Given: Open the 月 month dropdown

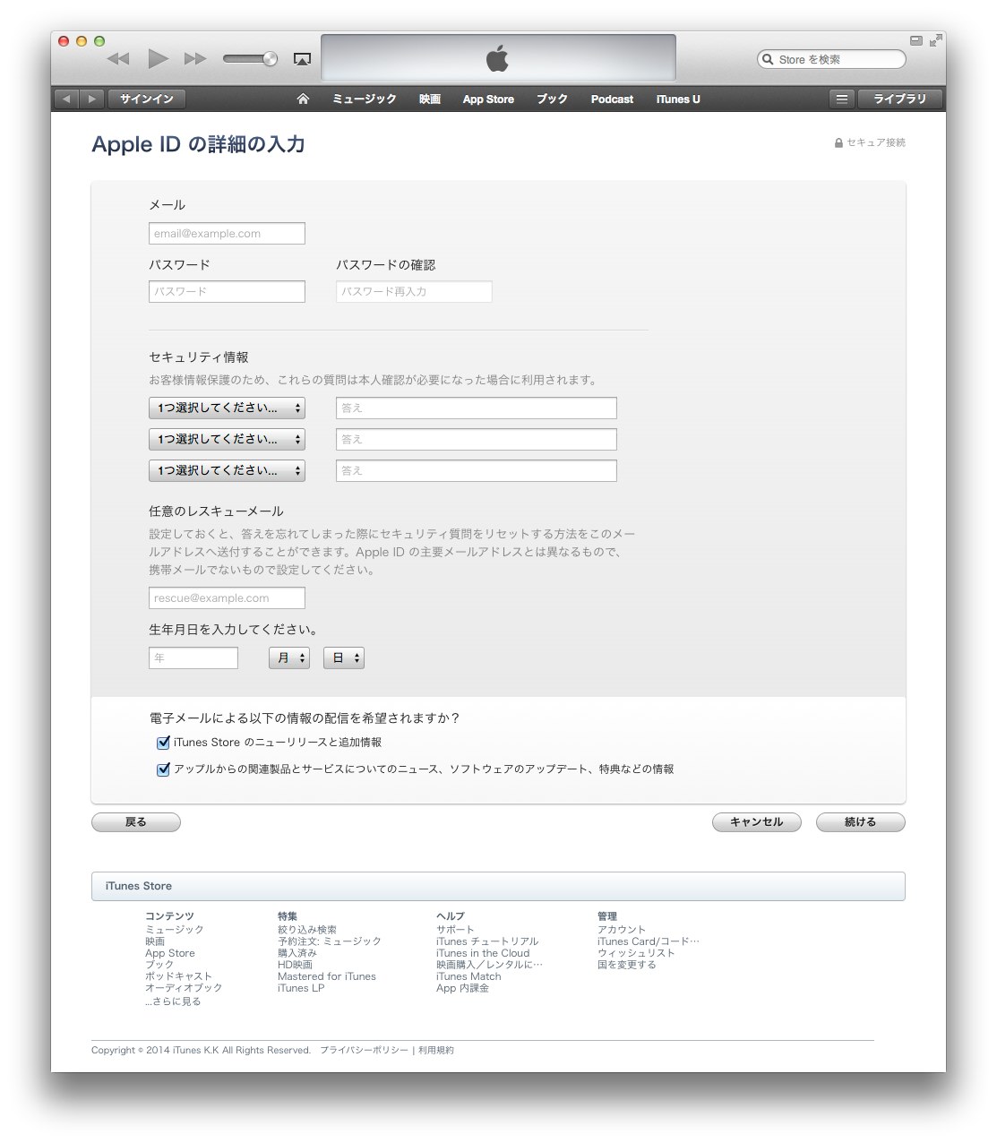Looking at the screenshot, I should [x=289, y=657].
